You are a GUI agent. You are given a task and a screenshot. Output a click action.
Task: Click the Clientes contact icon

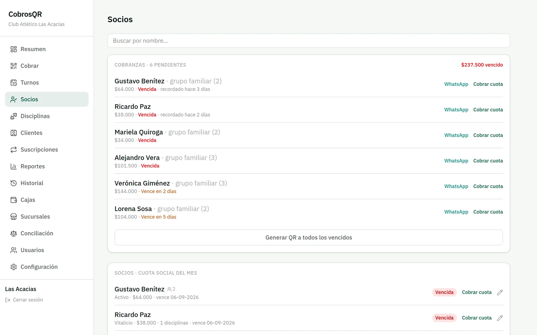pos(13,133)
